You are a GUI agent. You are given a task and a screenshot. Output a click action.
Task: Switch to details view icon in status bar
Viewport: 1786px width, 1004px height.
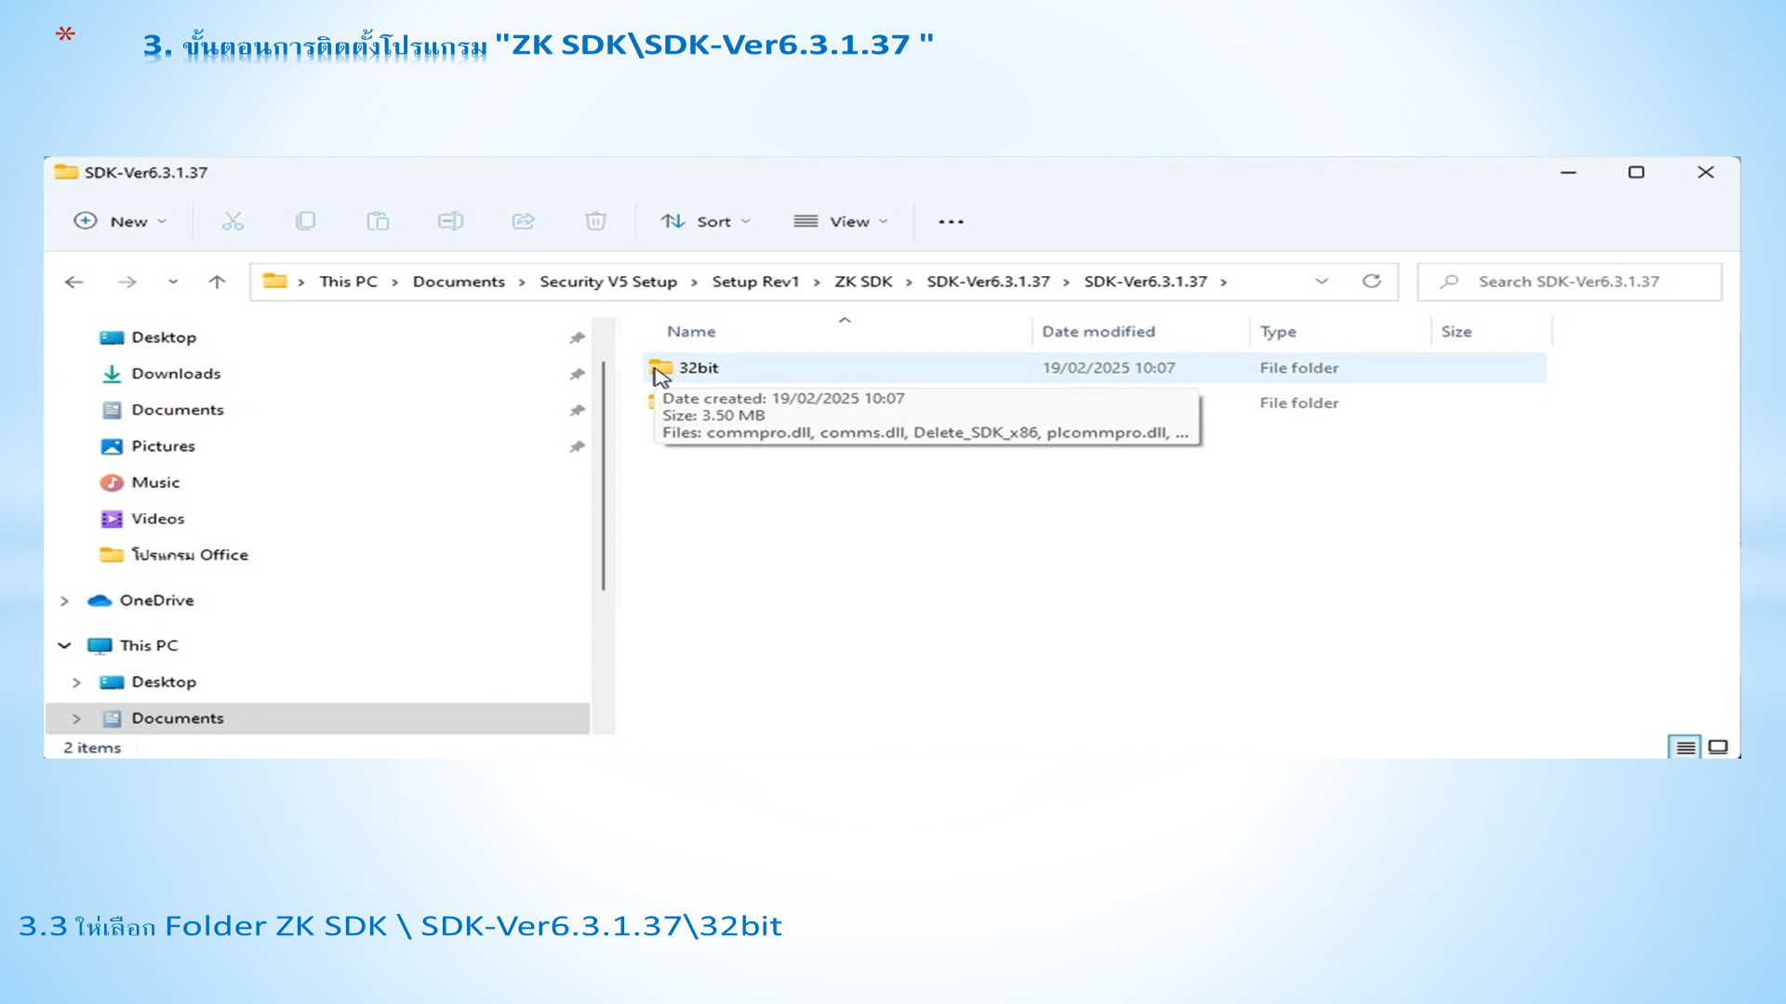1686,747
